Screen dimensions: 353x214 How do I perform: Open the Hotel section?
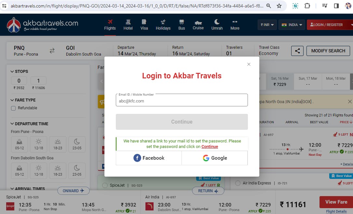coord(128,25)
